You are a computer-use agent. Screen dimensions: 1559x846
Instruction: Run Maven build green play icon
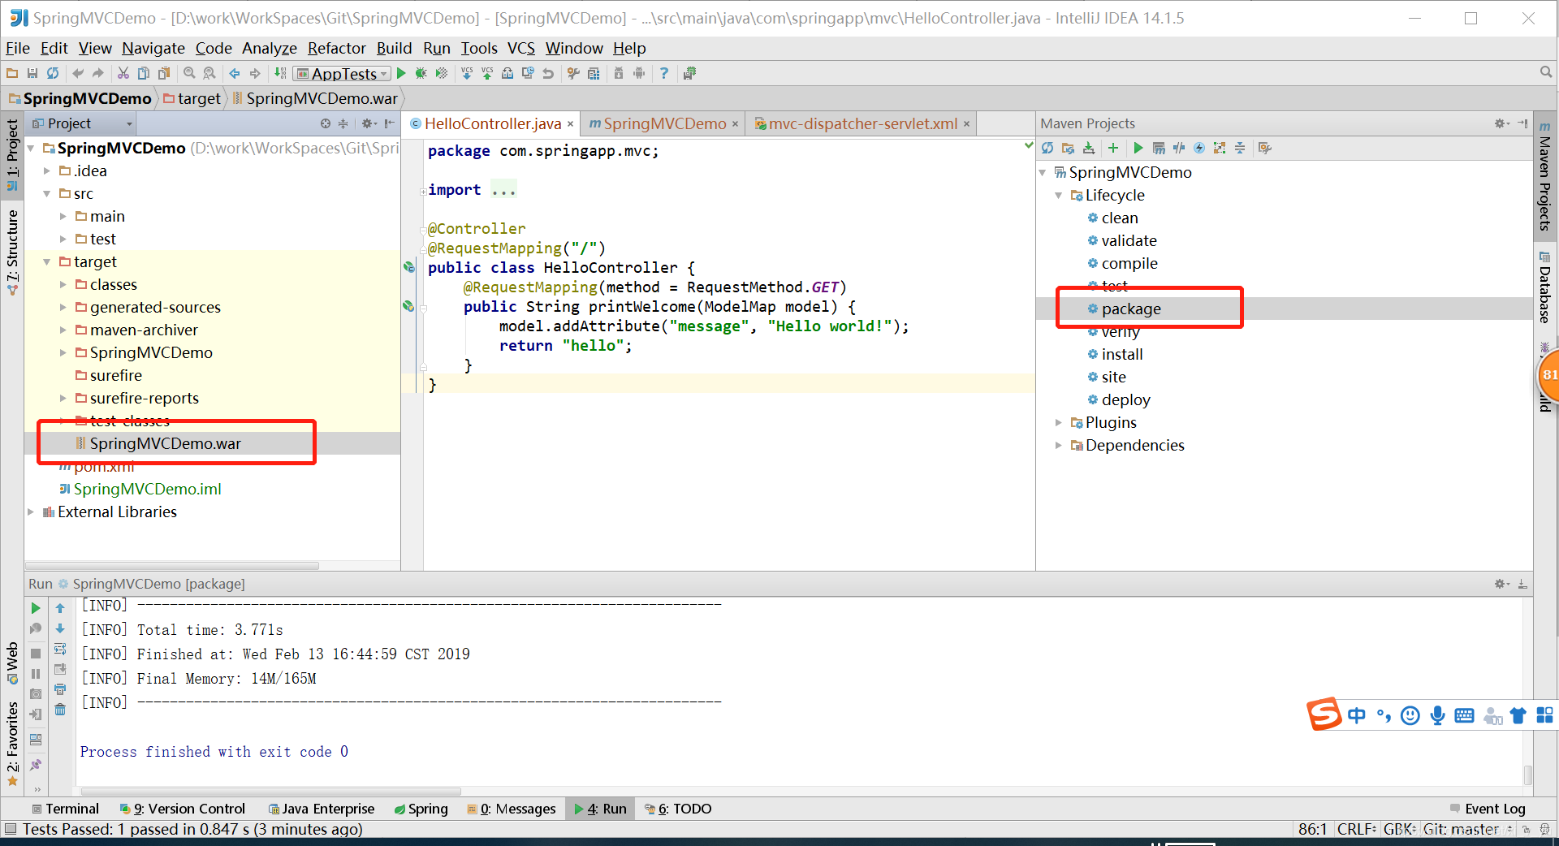click(x=1138, y=148)
